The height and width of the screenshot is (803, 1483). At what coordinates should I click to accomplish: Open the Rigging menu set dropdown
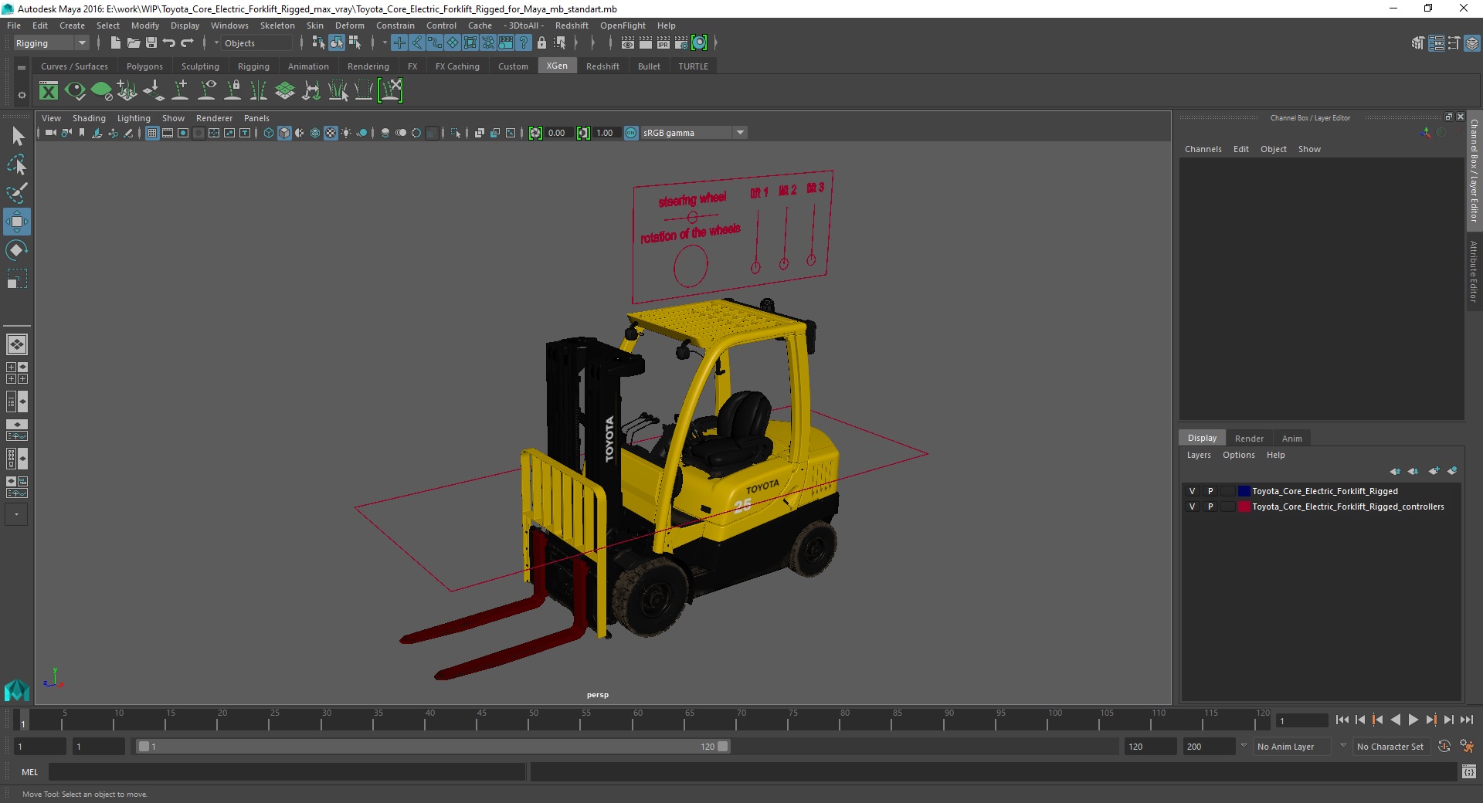[51, 43]
